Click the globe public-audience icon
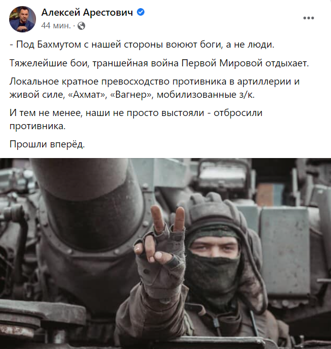The image size is (331, 349). (x=81, y=26)
